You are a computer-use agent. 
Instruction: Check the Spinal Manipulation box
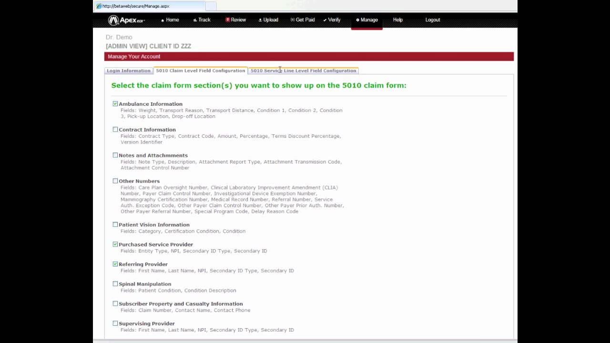115,283
